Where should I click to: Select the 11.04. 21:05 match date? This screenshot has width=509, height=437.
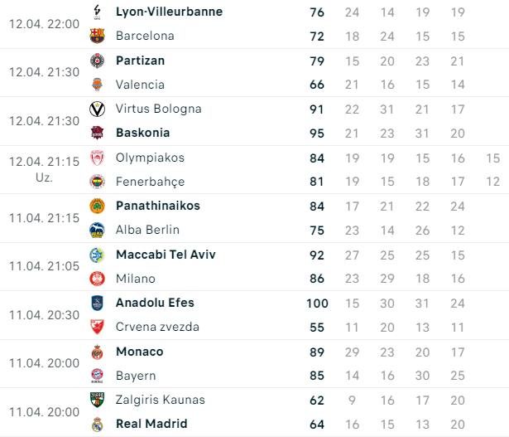click(44, 266)
